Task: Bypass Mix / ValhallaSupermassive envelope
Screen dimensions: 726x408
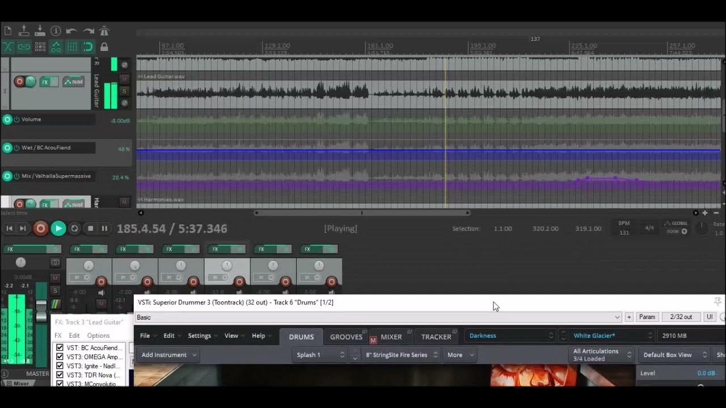Action: click(x=17, y=176)
